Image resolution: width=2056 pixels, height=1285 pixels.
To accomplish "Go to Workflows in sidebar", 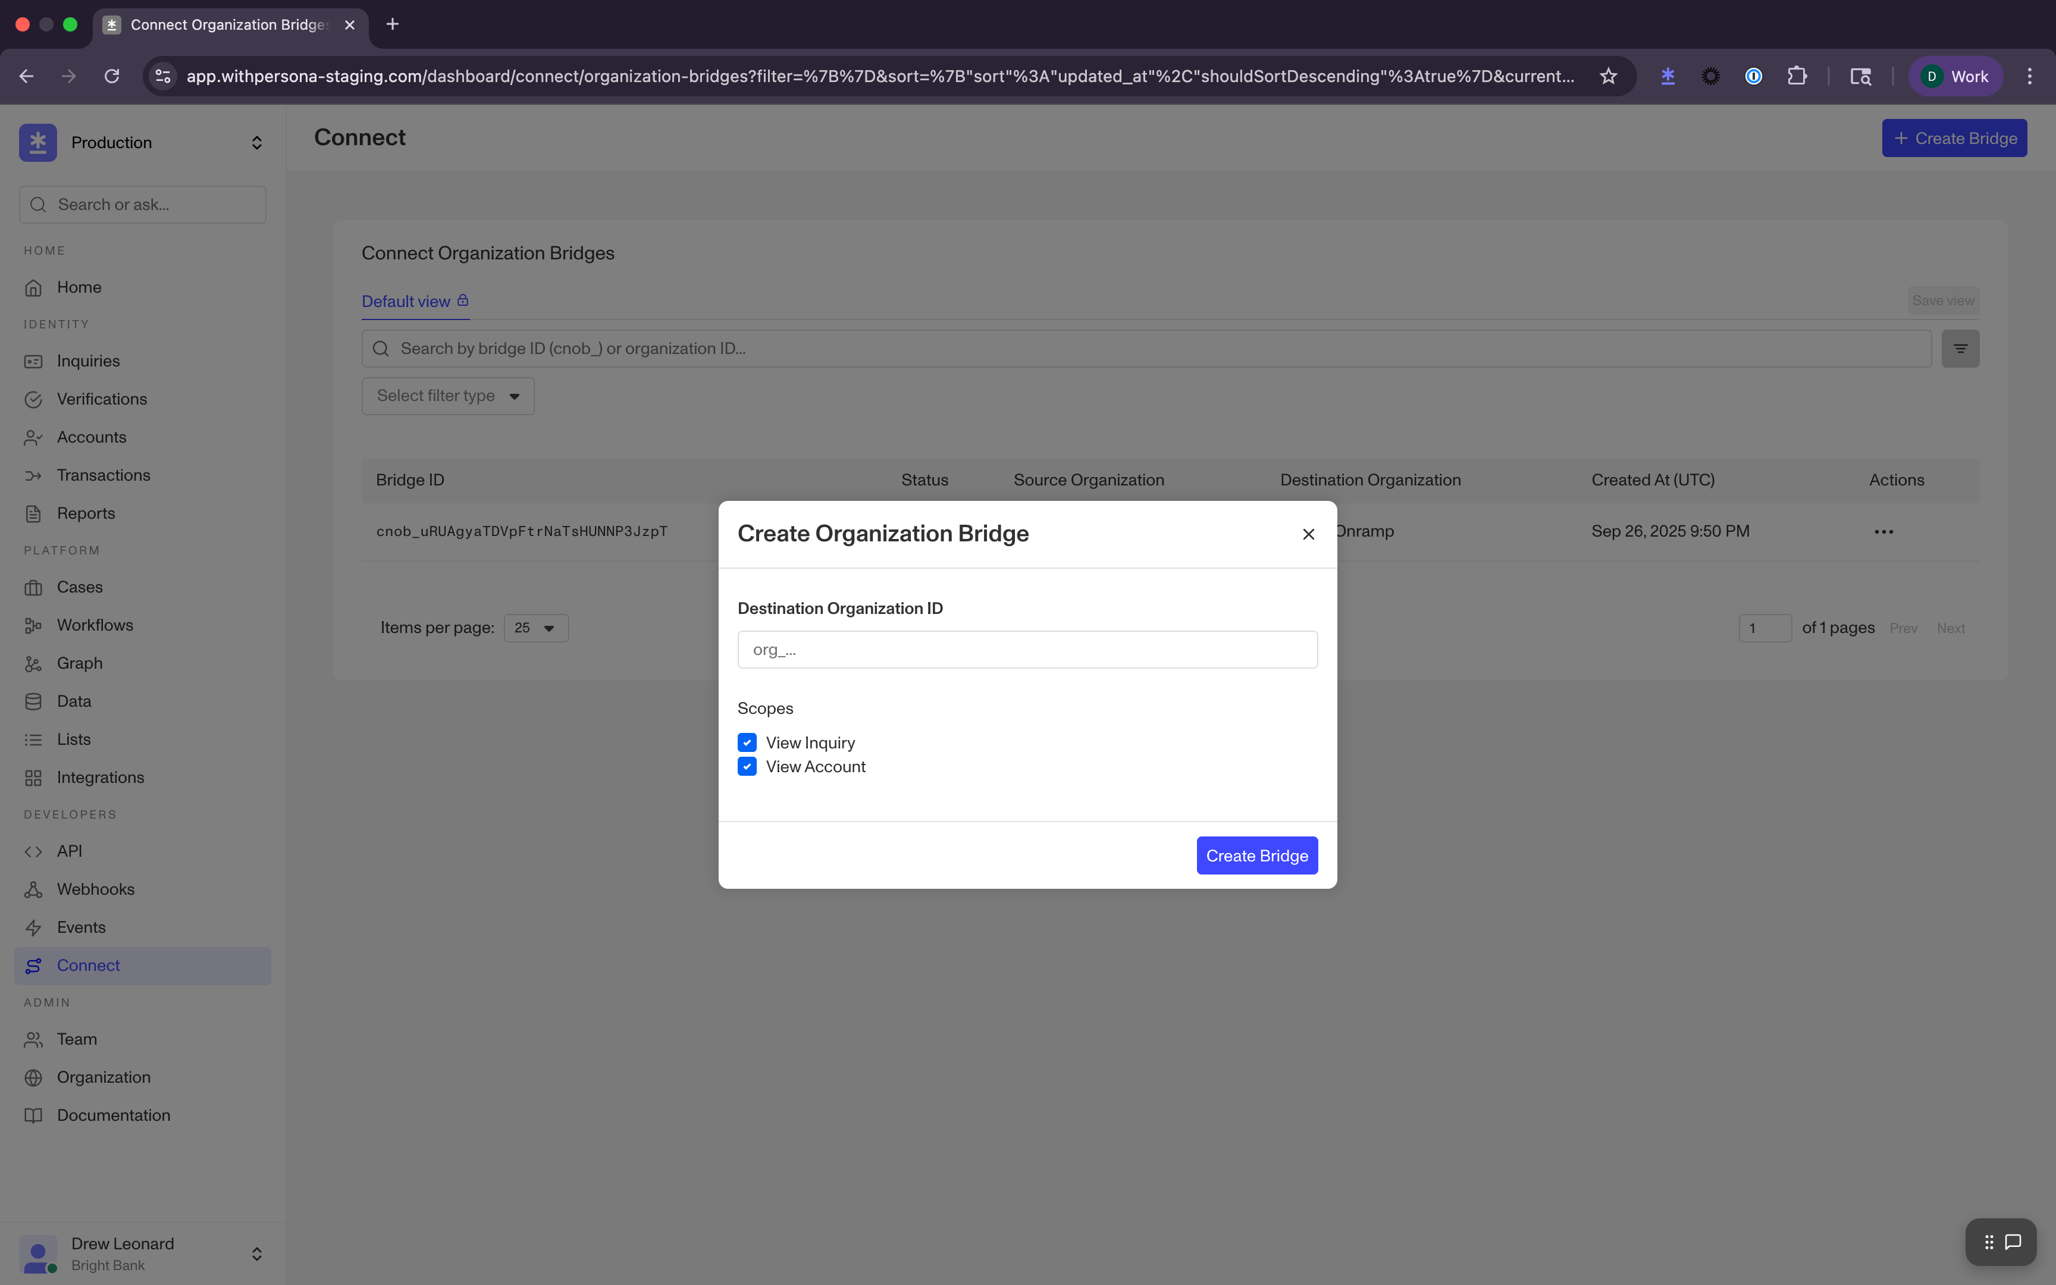I will 95,625.
